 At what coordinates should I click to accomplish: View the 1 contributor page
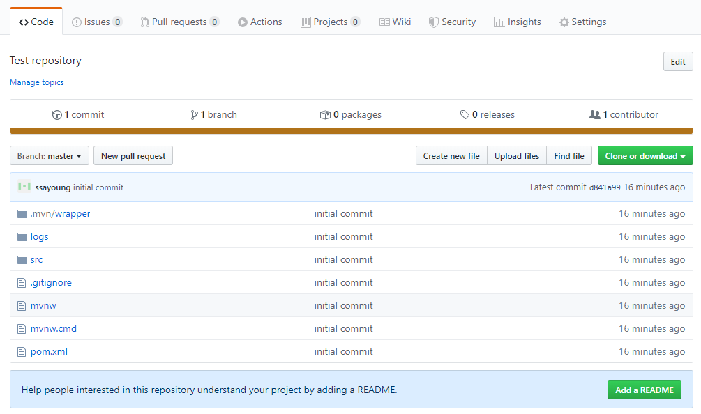click(624, 115)
